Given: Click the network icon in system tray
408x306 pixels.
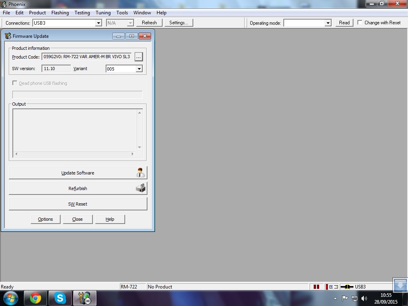Looking at the screenshot, I should coord(354,298).
